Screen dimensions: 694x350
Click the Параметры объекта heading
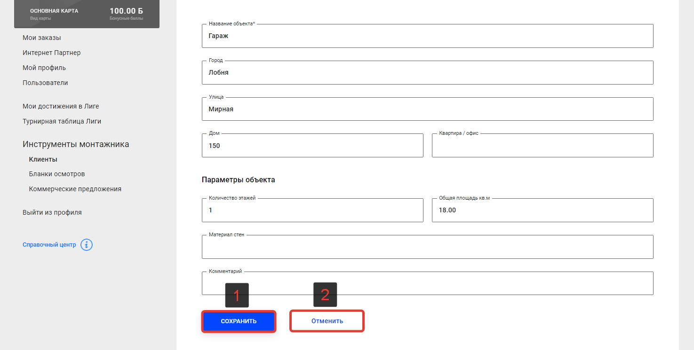tap(239, 179)
